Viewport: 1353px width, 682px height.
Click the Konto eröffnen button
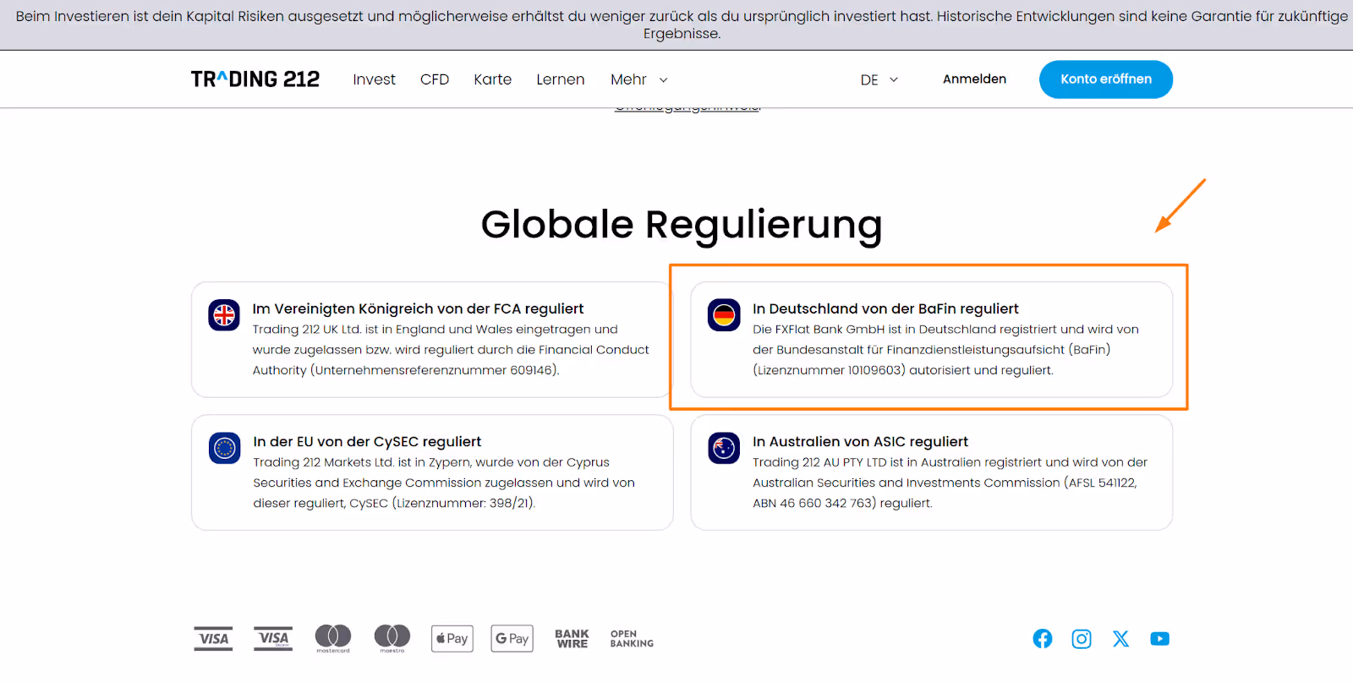coord(1106,79)
